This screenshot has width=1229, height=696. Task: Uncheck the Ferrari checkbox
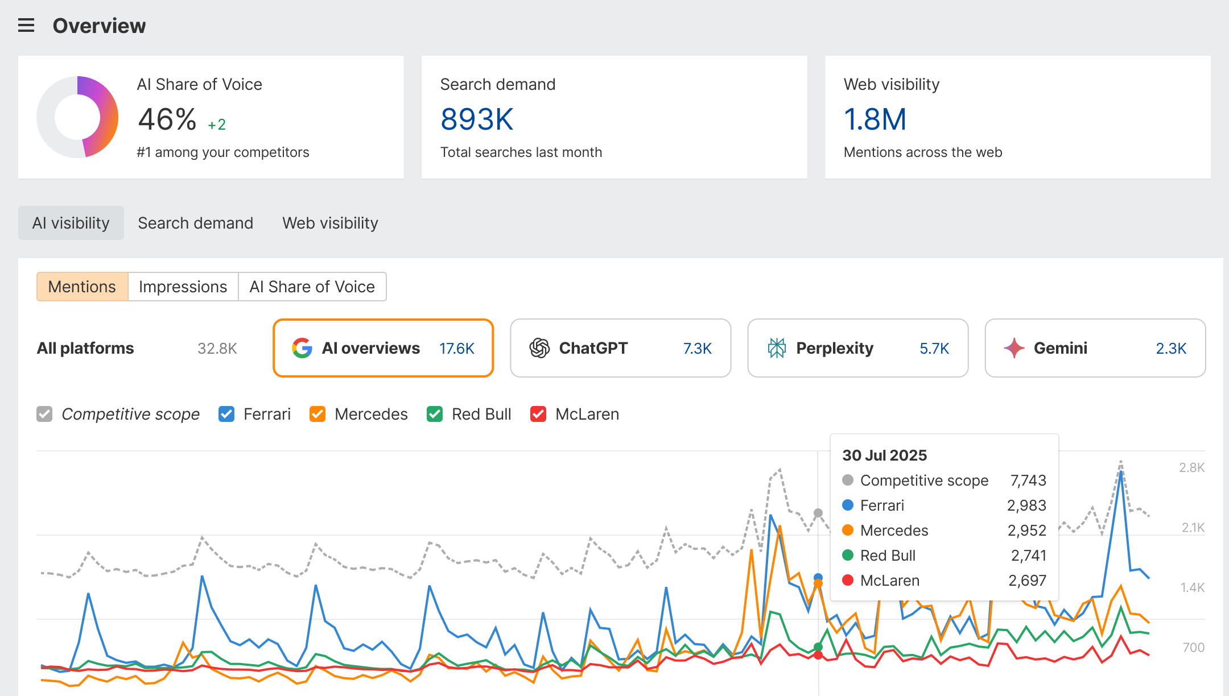pos(226,414)
